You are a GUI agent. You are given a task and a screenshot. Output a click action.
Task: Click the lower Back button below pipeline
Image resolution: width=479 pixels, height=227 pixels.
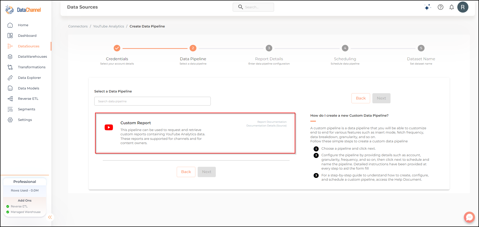[186, 172]
